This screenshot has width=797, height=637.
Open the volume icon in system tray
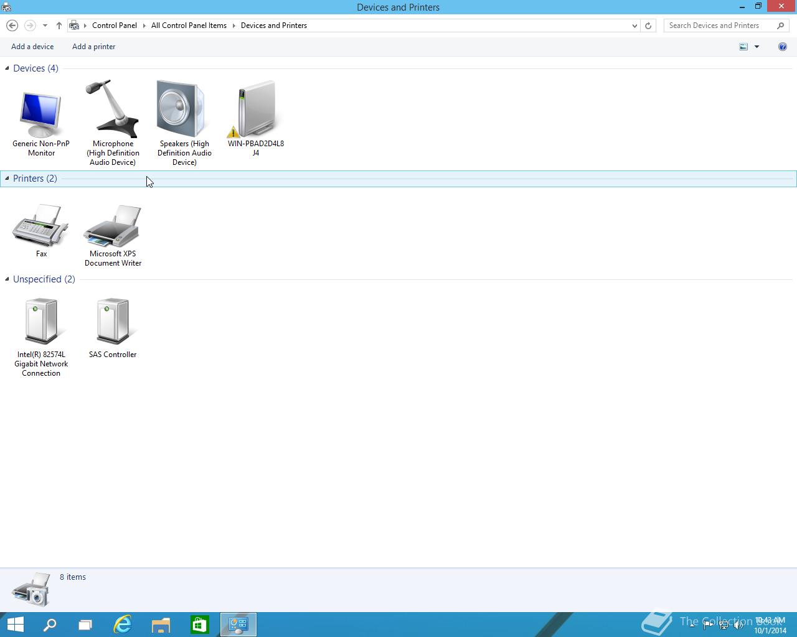tap(738, 625)
